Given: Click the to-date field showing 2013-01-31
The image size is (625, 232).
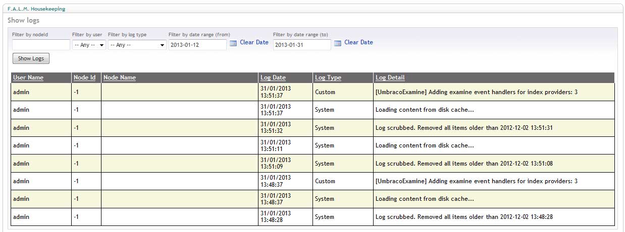Looking at the screenshot, I should 302,45.
